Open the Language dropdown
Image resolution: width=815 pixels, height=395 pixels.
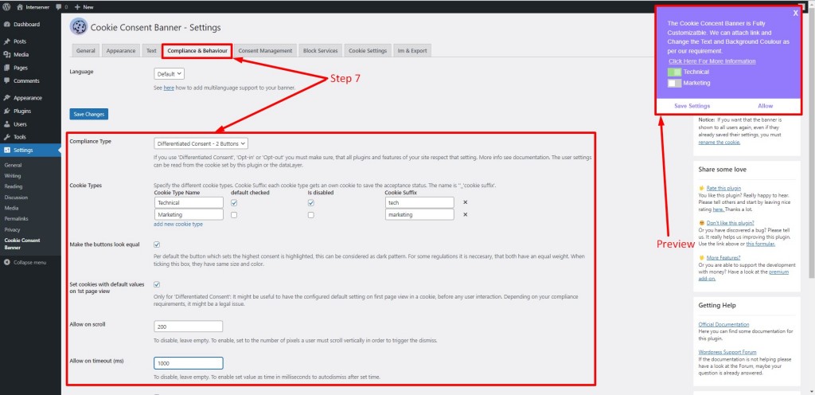pos(169,74)
